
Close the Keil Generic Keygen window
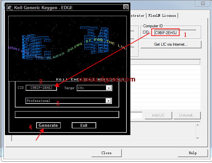pos(126,7)
